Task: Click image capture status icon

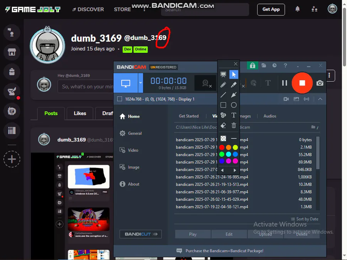Action: point(296,99)
